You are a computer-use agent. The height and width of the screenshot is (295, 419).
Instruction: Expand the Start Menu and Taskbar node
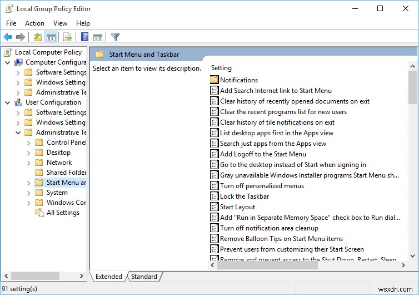tap(28, 183)
